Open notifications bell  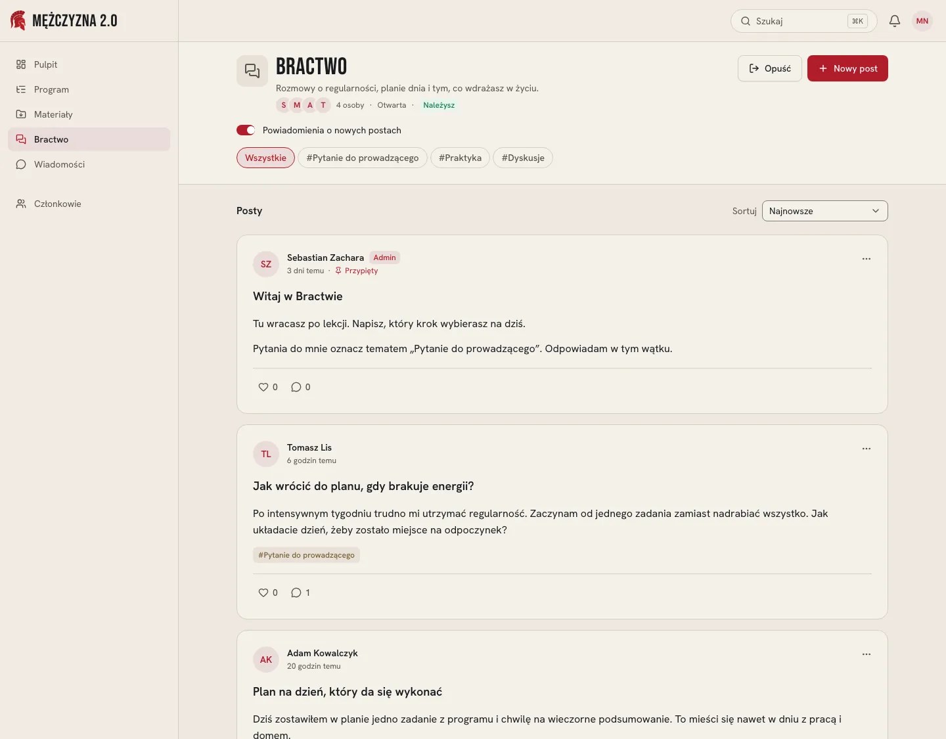click(x=895, y=21)
